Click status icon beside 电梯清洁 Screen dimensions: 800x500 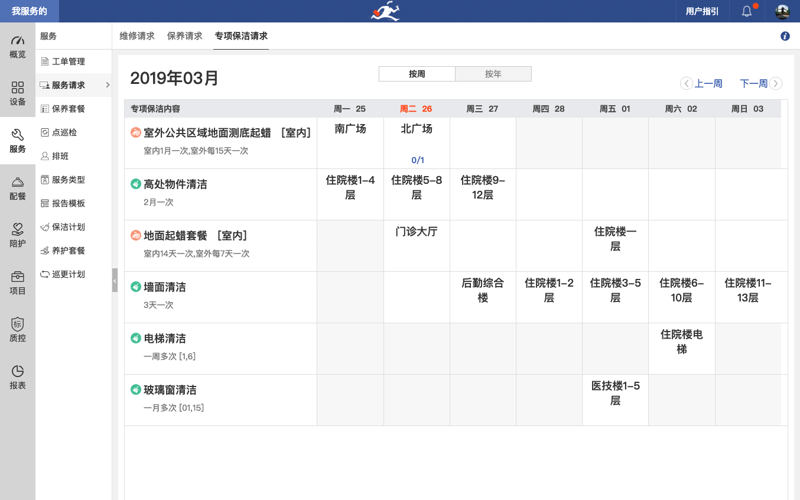click(136, 339)
